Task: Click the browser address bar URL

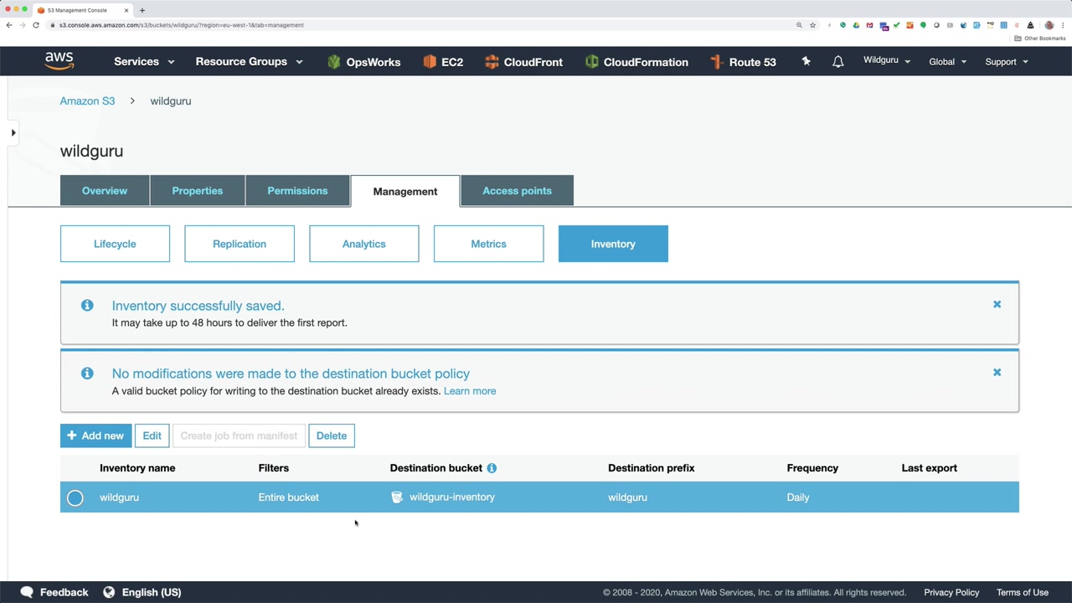Action: tap(181, 25)
